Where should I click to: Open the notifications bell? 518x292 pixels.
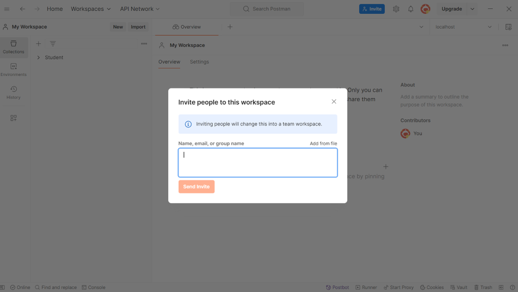pyautogui.click(x=411, y=9)
